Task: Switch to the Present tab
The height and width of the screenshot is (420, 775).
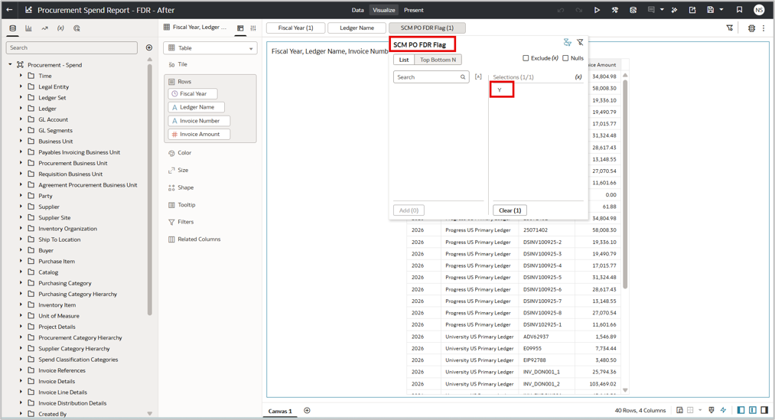Action: click(414, 10)
